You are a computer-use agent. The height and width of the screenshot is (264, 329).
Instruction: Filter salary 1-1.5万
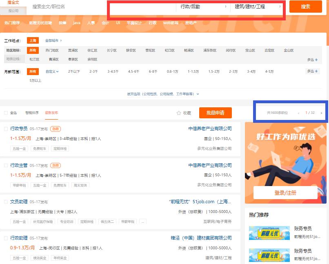pyautogui.click(x=193, y=71)
